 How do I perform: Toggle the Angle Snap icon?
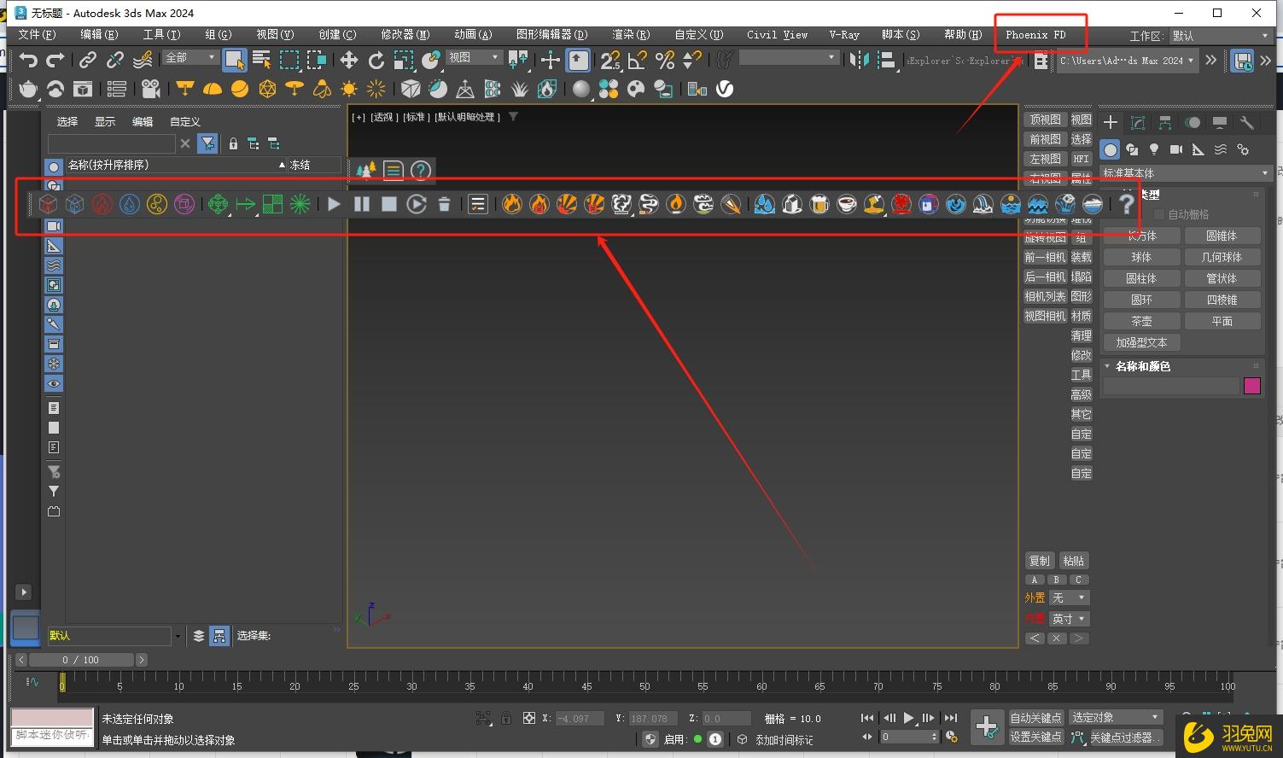[637, 60]
